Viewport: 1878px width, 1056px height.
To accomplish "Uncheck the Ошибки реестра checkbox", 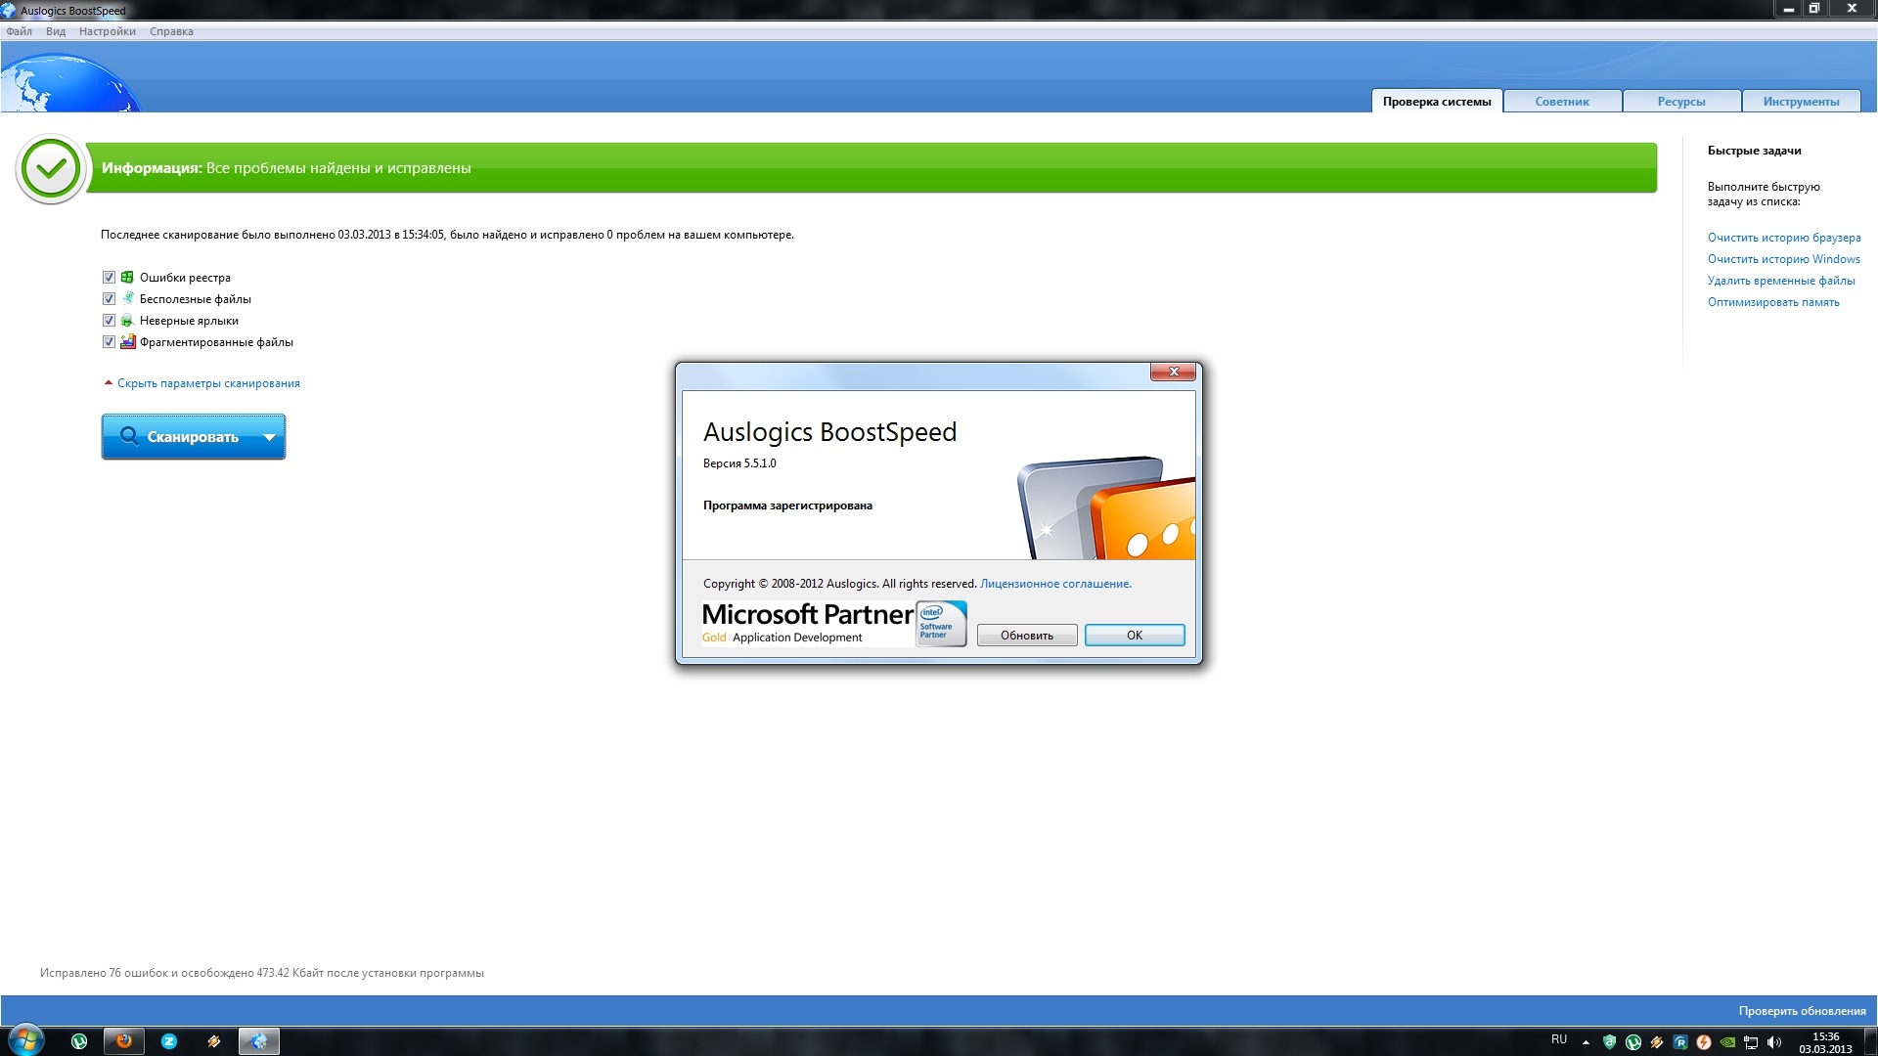I will (109, 278).
